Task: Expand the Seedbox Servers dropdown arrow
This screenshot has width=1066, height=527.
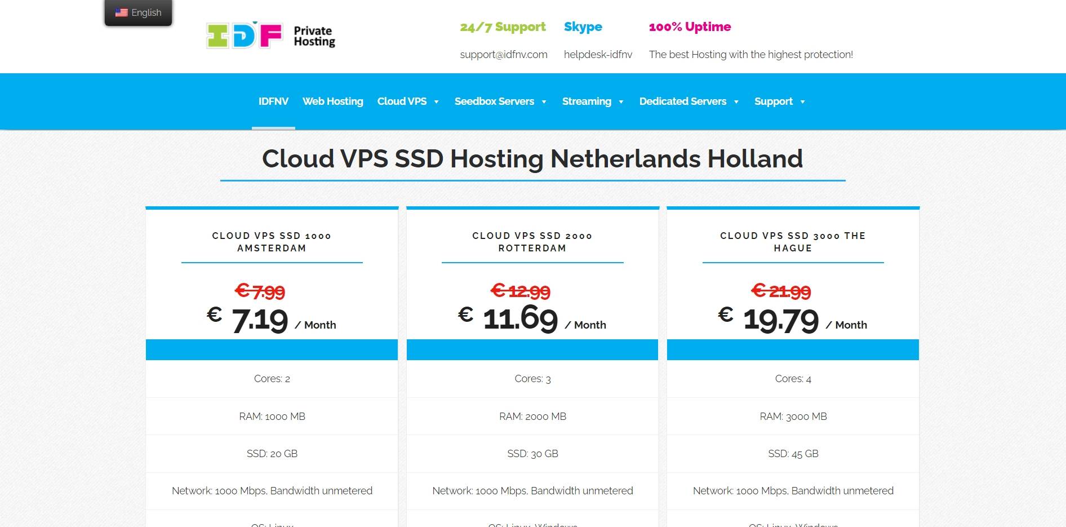Action: (544, 102)
